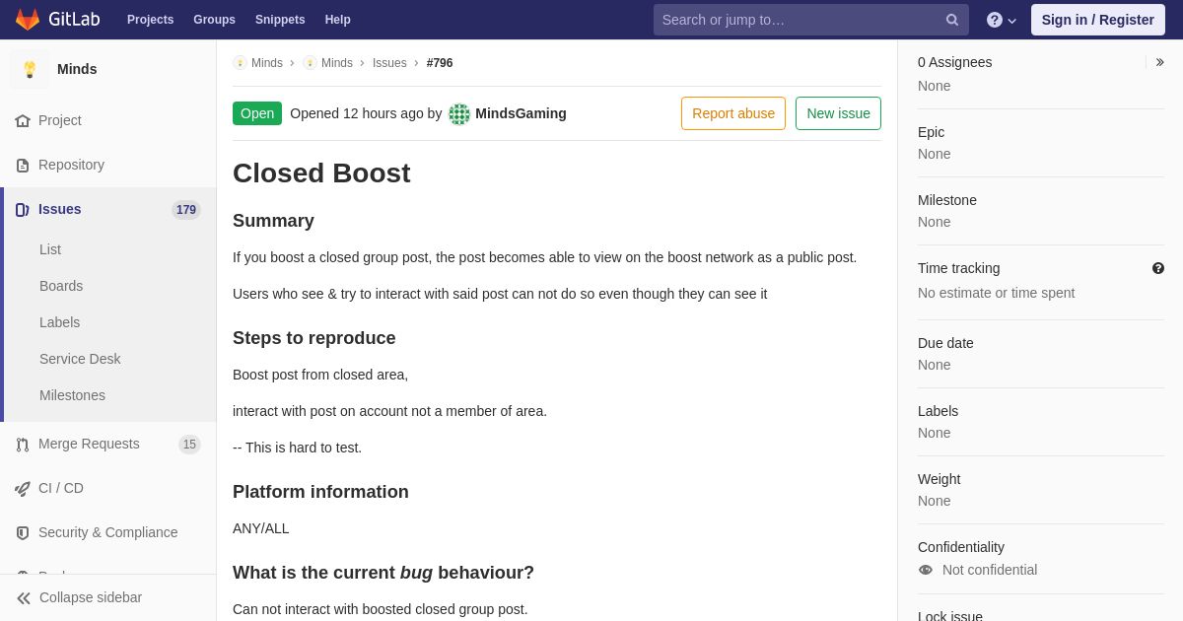Collapse the sidebar with double chevron
The image size is (1183, 621).
tap(24, 598)
